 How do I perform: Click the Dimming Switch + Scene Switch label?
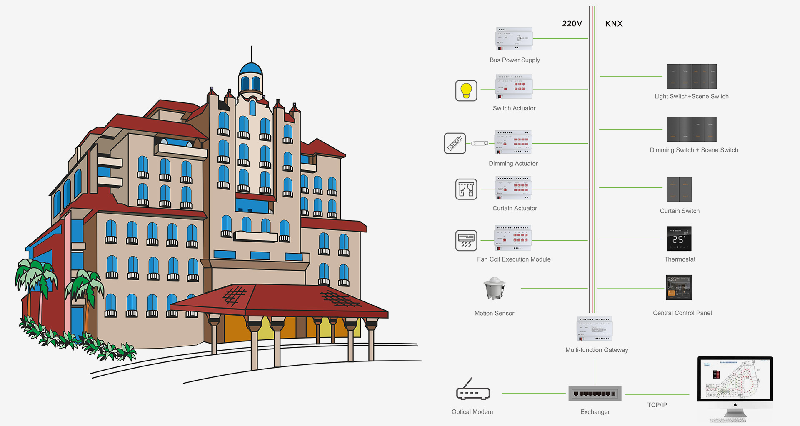694,150
